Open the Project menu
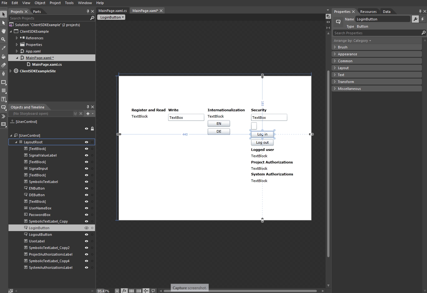The width and height of the screenshot is (427, 293). pos(55,3)
